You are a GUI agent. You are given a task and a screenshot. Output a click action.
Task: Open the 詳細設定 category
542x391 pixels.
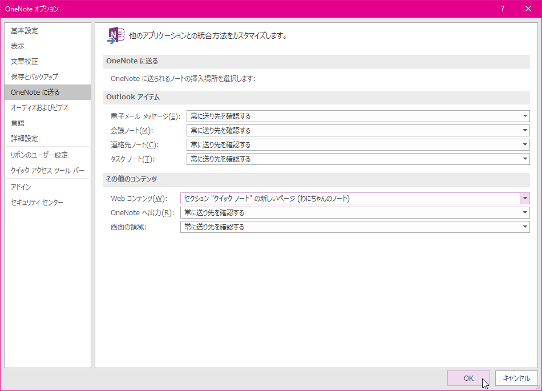point(48,138)
